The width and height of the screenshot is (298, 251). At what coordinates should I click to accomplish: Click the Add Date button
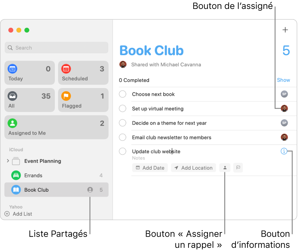(x=150, y=168)
